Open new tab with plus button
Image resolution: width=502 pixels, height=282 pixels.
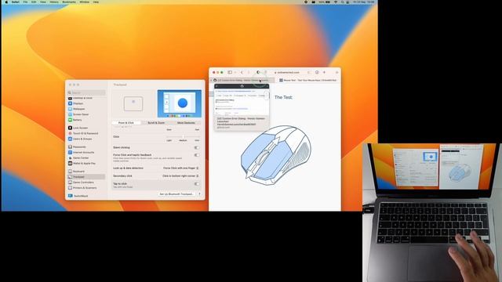coord(324,72)
